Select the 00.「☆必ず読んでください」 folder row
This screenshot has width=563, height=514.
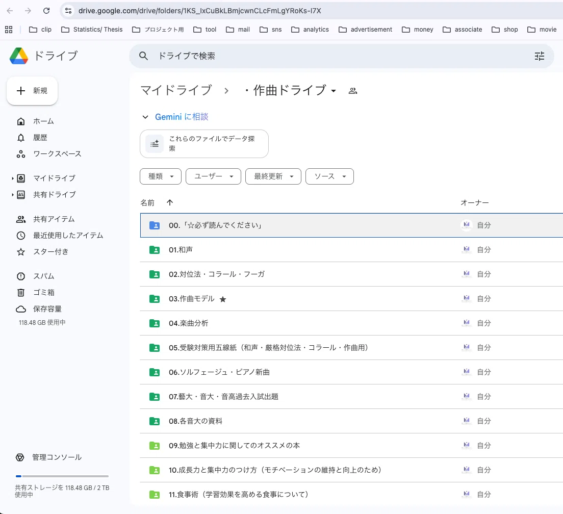click(351, 225)
